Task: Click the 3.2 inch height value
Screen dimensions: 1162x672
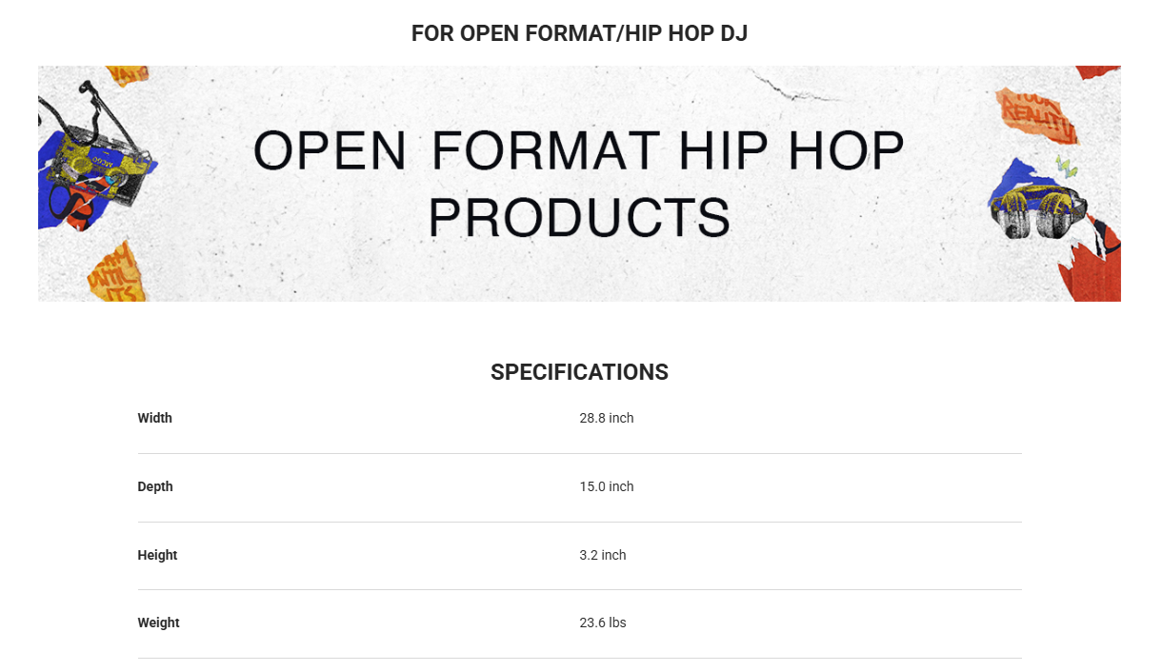Action: (x=603, y=555)
